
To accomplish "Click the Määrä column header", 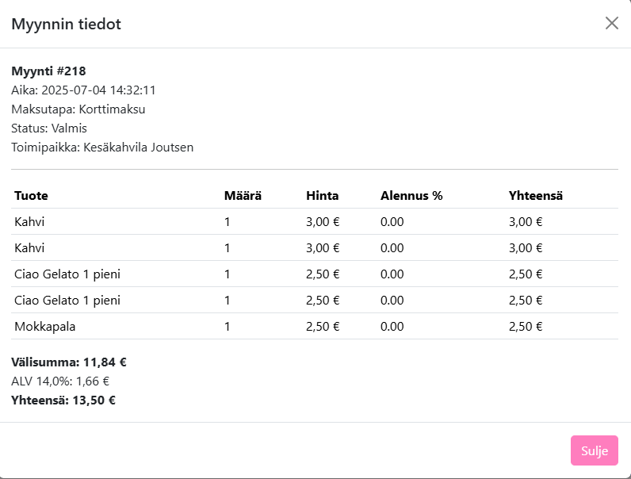I will coord(243,195).
